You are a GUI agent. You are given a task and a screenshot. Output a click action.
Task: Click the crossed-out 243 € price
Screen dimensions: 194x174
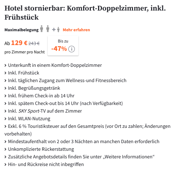tap(34, 43)
